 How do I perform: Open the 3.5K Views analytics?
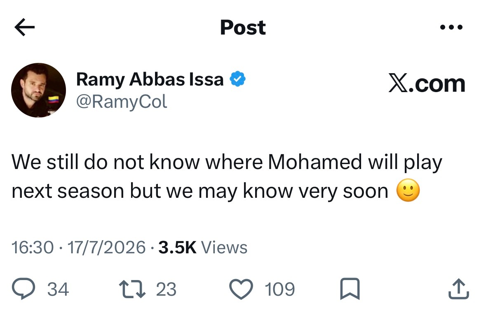point(203,248)
